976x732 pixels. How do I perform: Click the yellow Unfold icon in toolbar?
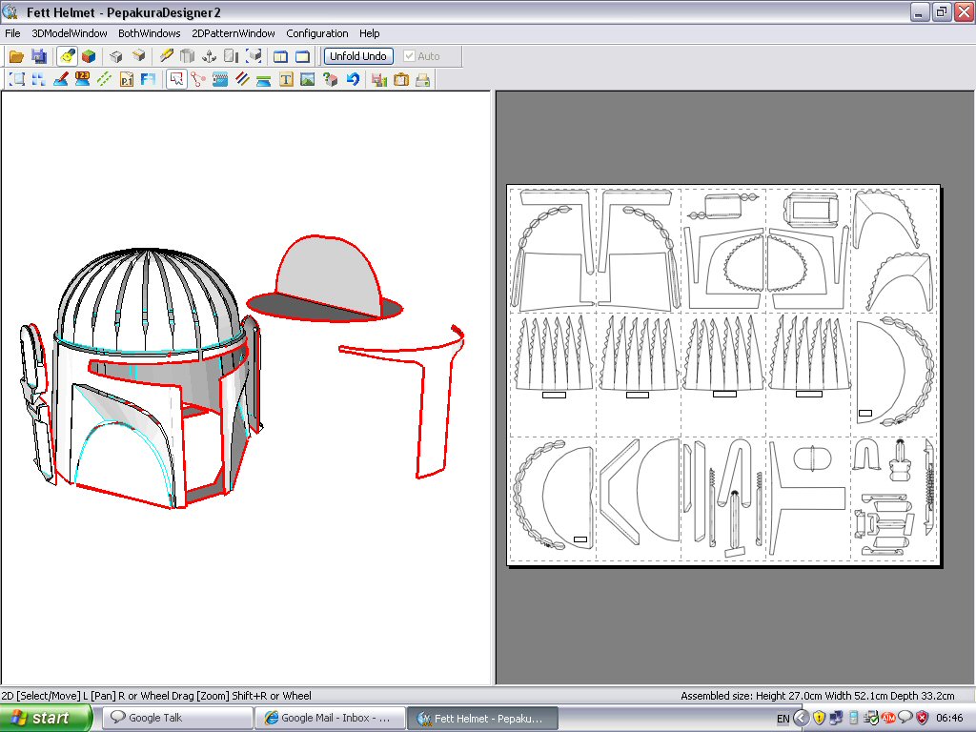pos(68,56)
